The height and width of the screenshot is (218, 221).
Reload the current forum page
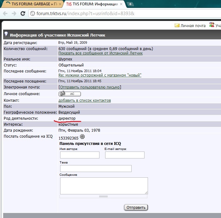(23, 14)
